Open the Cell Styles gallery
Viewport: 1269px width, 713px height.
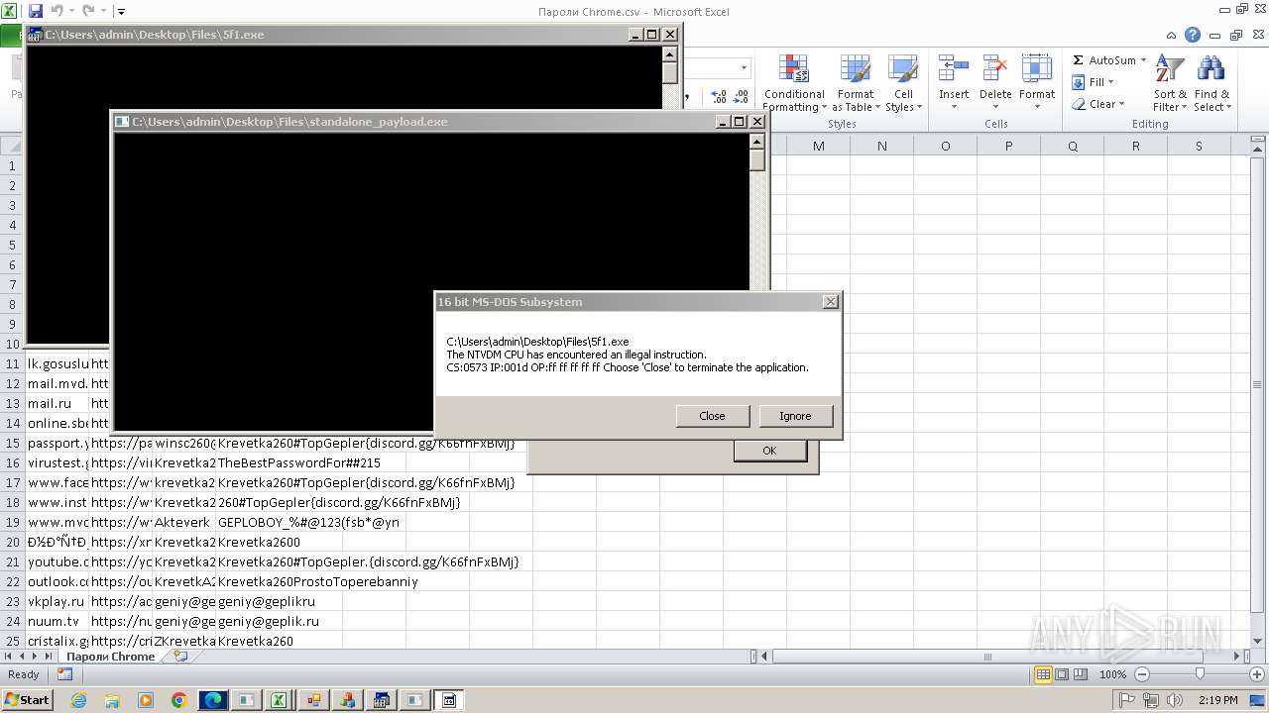click(x=902, y=83)
